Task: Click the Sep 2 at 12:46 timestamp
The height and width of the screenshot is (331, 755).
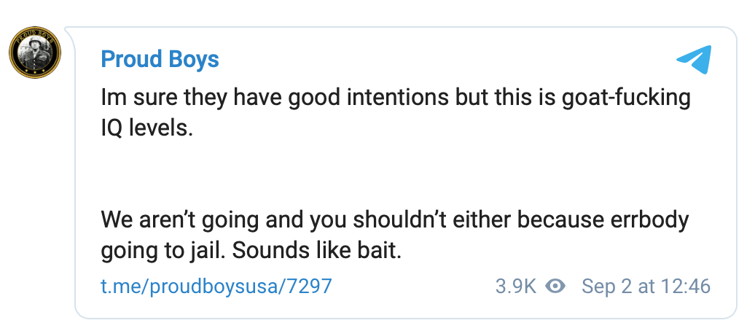Action: [646, 287]
